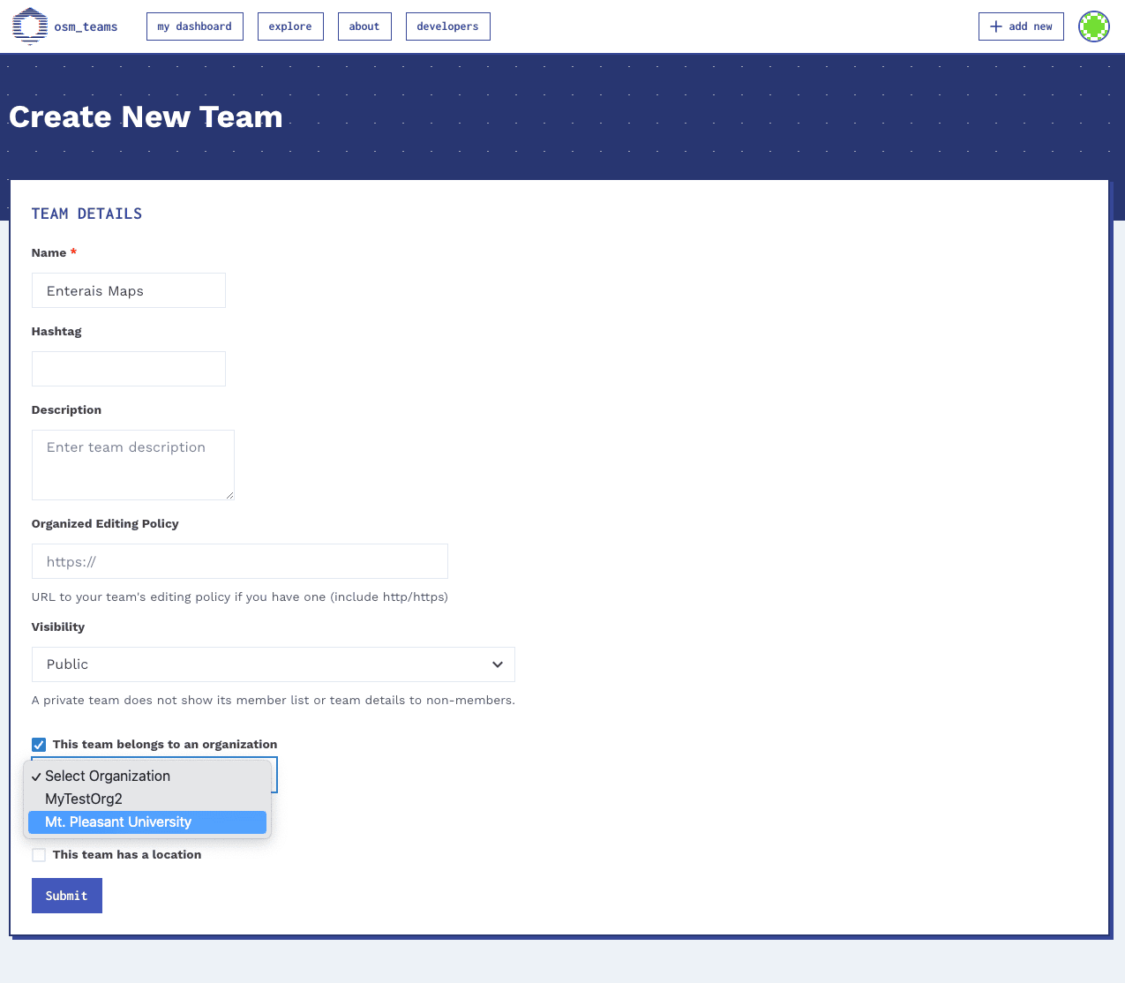This screenshot has width=1125, height=983.
Task: Click the Hashtag input field
Action: pyautogui.click(x=128, y=368)
